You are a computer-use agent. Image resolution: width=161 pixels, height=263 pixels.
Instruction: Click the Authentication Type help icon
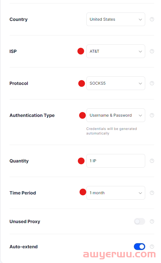click(x=152, y=115)
